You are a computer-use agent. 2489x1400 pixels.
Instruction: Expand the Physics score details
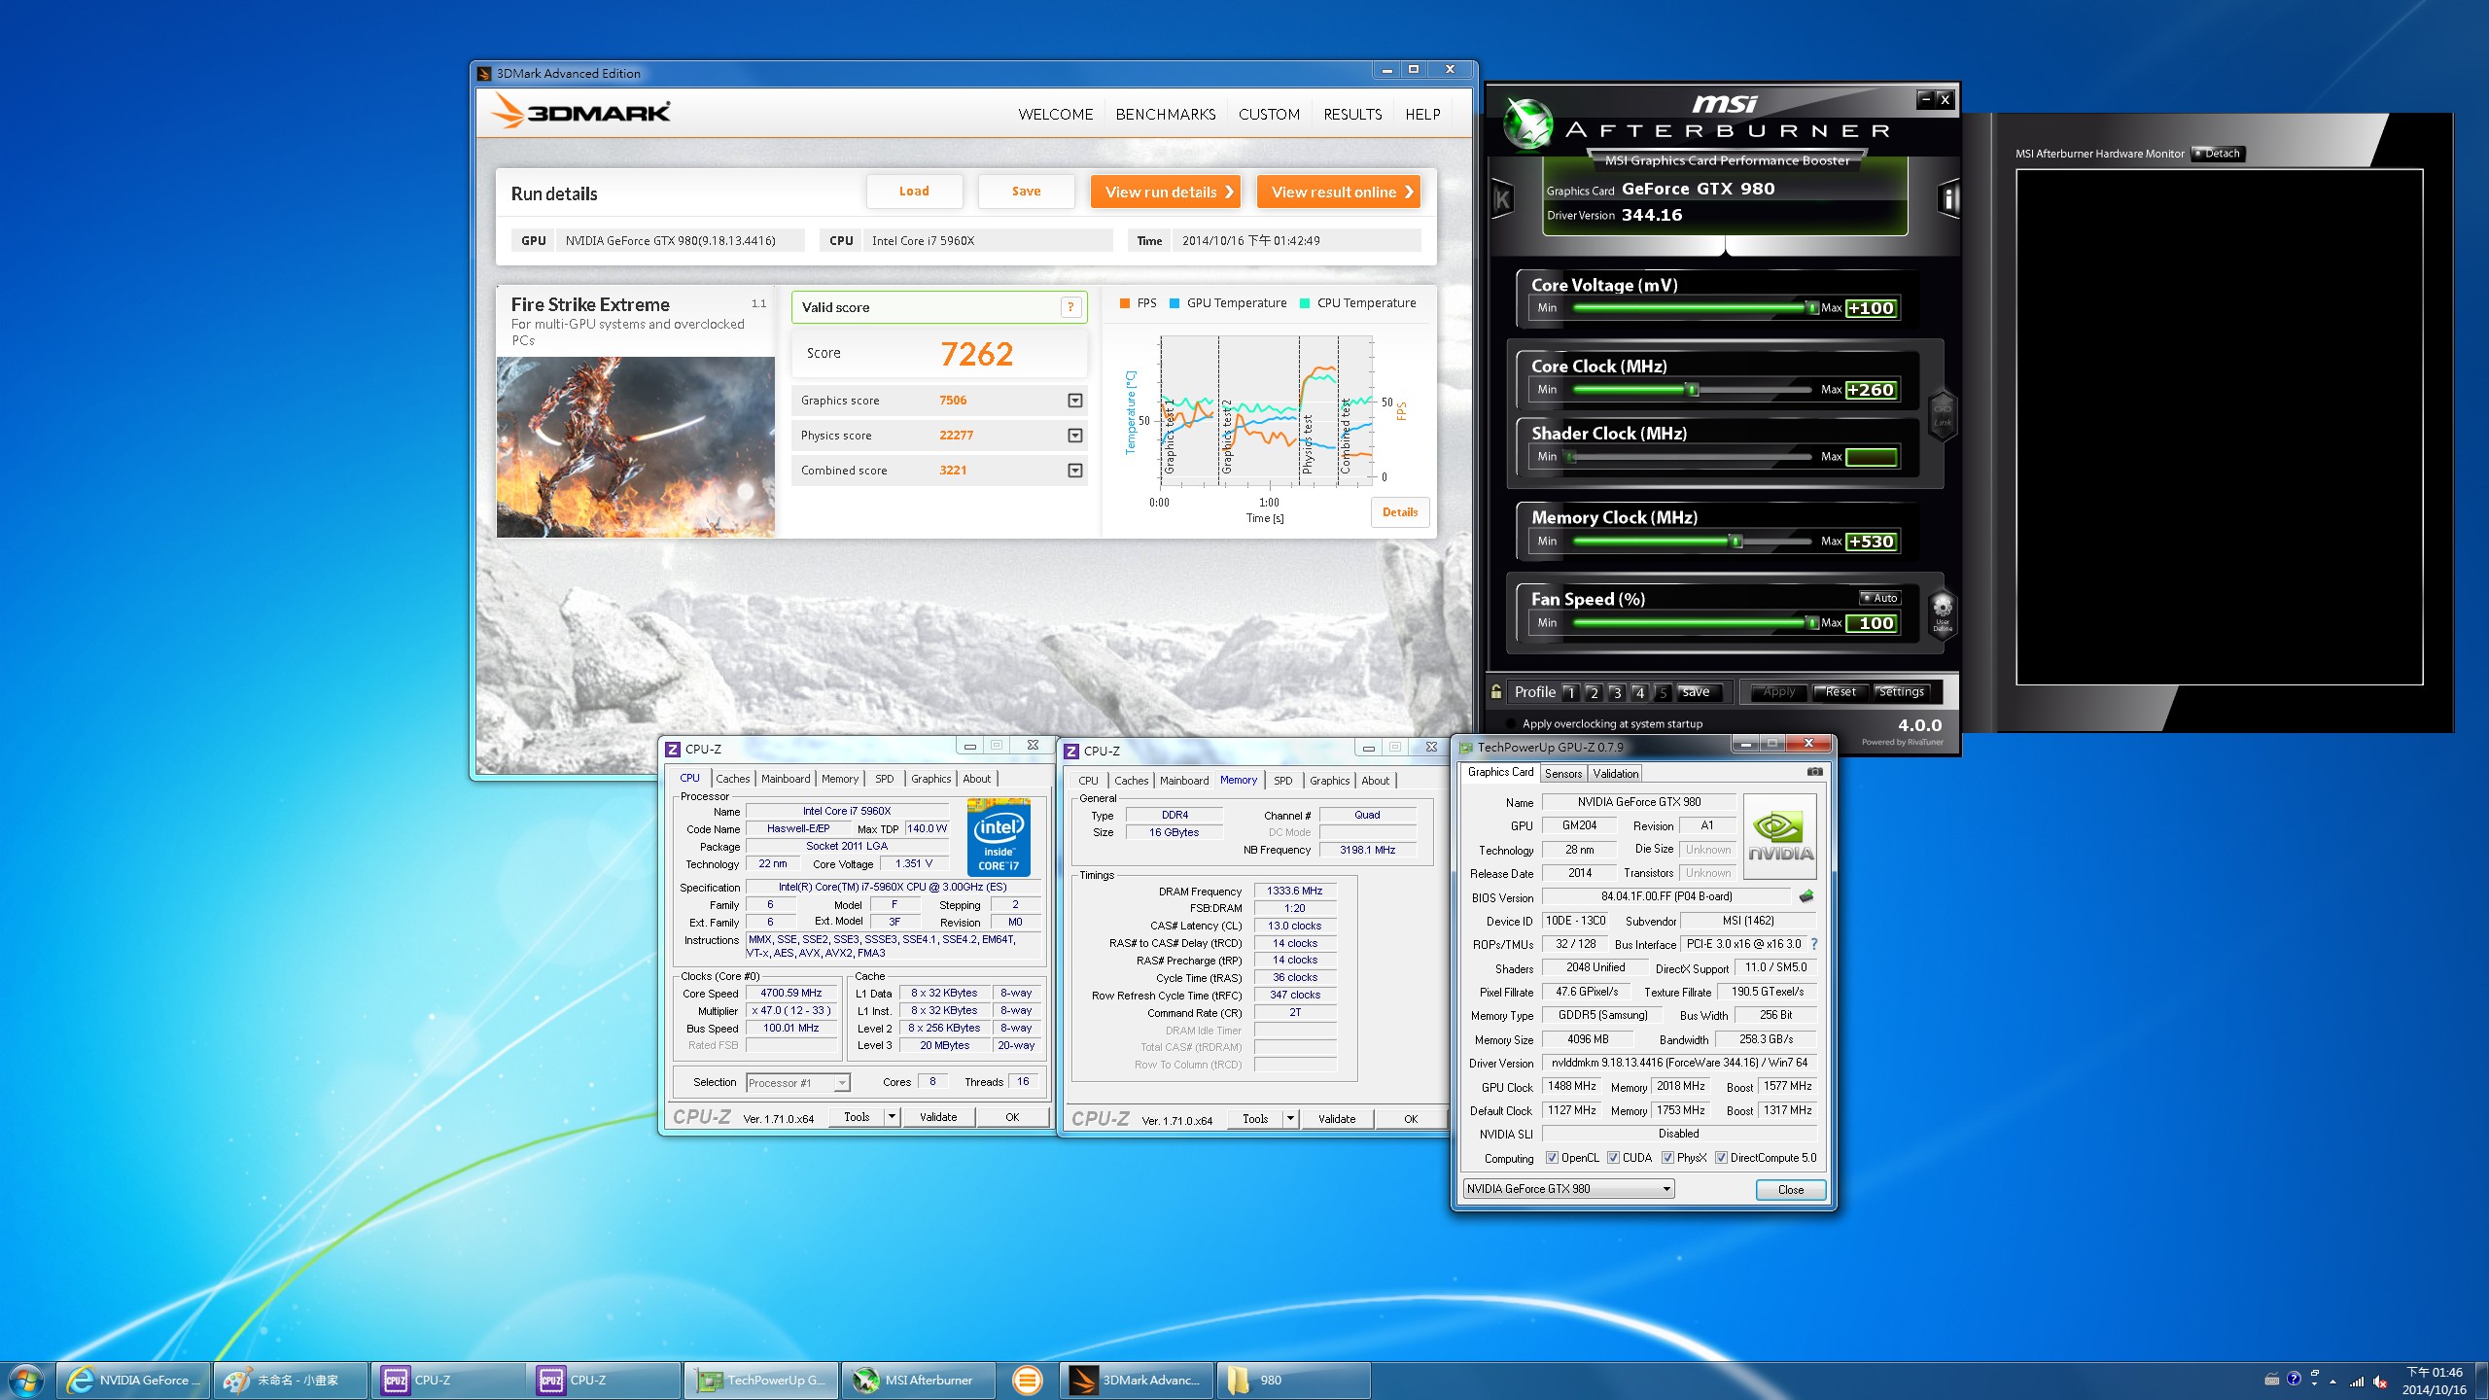pyautogui.click(x=1074, y=436)
